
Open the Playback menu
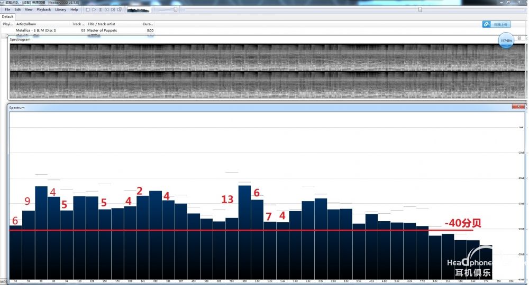[x=44, y=9]
